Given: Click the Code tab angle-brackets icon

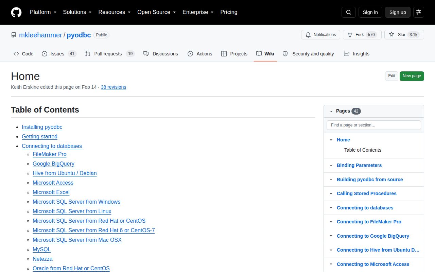Looking at the screenshot, I should [x=16, y=54].
